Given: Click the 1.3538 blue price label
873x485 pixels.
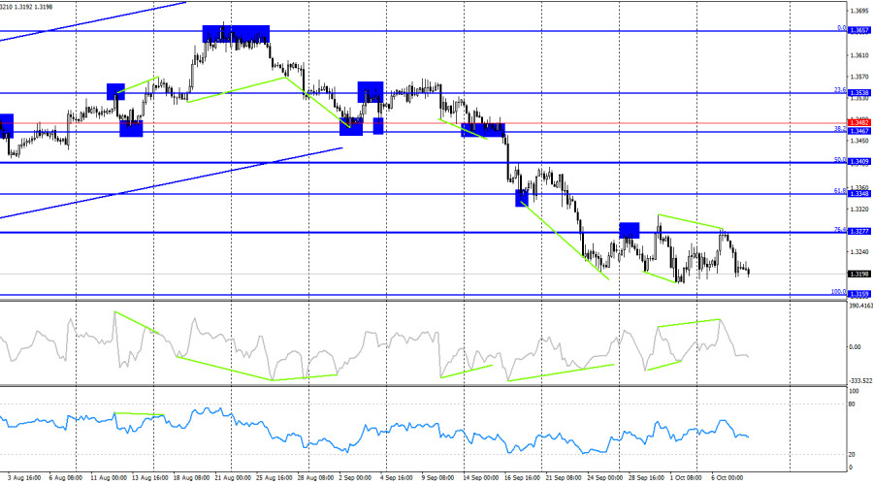Looking at the screenshot, I should pos(858,93).
